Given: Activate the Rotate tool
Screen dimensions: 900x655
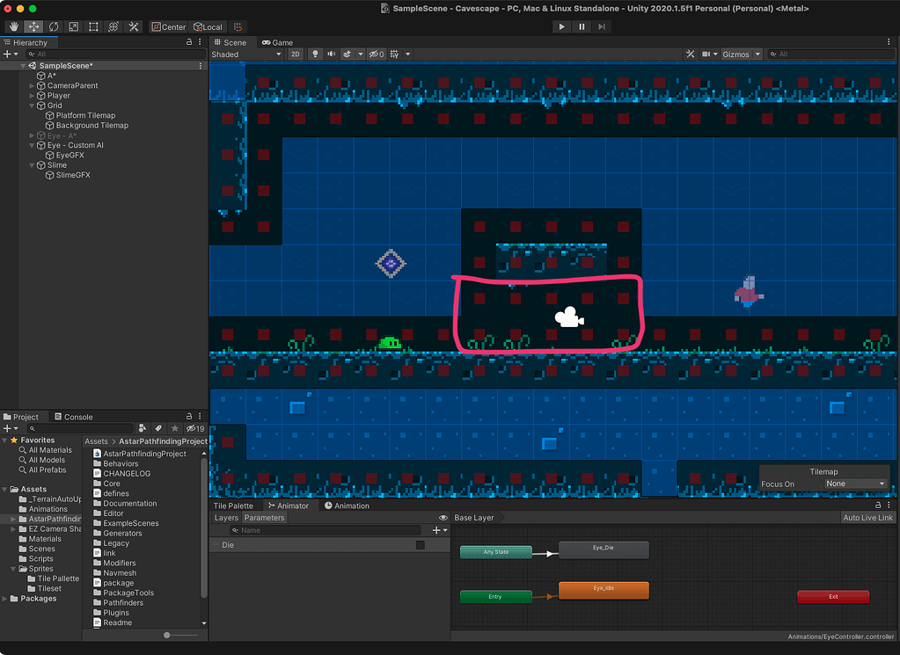Looking at the screenshot, I should [x=54, y=27].
